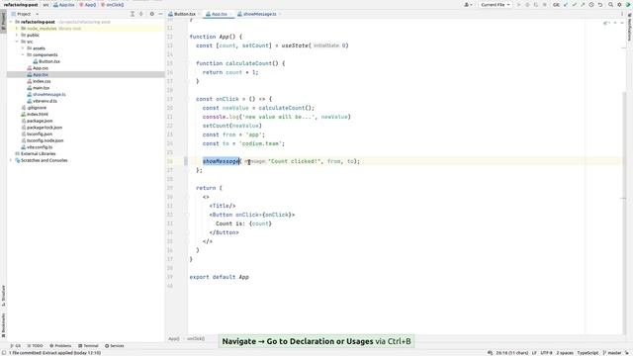Click TypeScript language status widget
Viewport: 633px width, 356px height.
588,353
